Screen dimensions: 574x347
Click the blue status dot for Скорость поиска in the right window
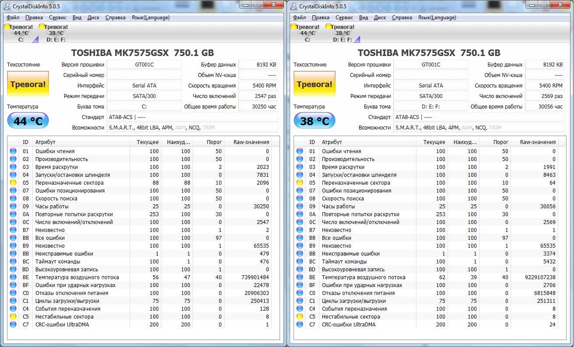pyautogui.click(x=300, y=199)
